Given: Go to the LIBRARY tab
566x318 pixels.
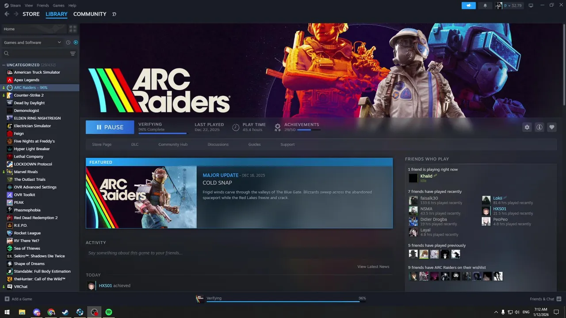Looking at the screenshot, I should tap(57, 14).
